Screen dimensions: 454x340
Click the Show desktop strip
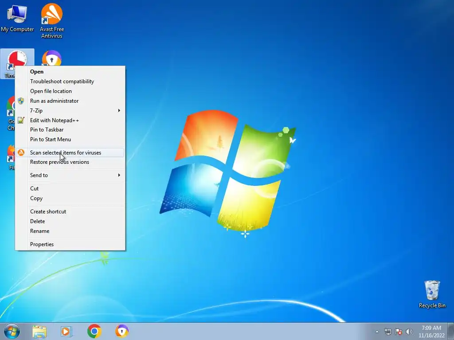coord(451,332)
